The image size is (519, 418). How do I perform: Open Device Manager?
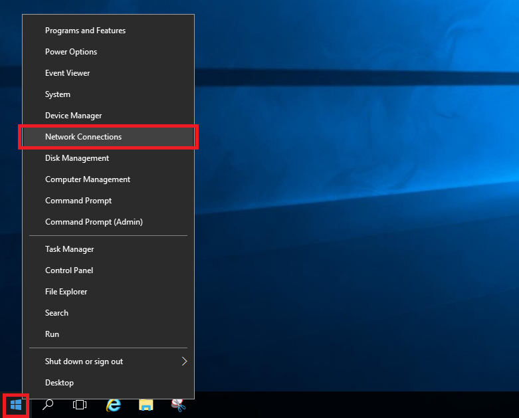pos(108,116)
